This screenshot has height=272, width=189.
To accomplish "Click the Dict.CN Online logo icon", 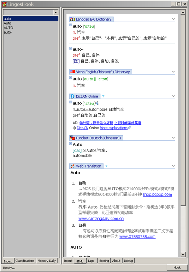I will 72,96.
